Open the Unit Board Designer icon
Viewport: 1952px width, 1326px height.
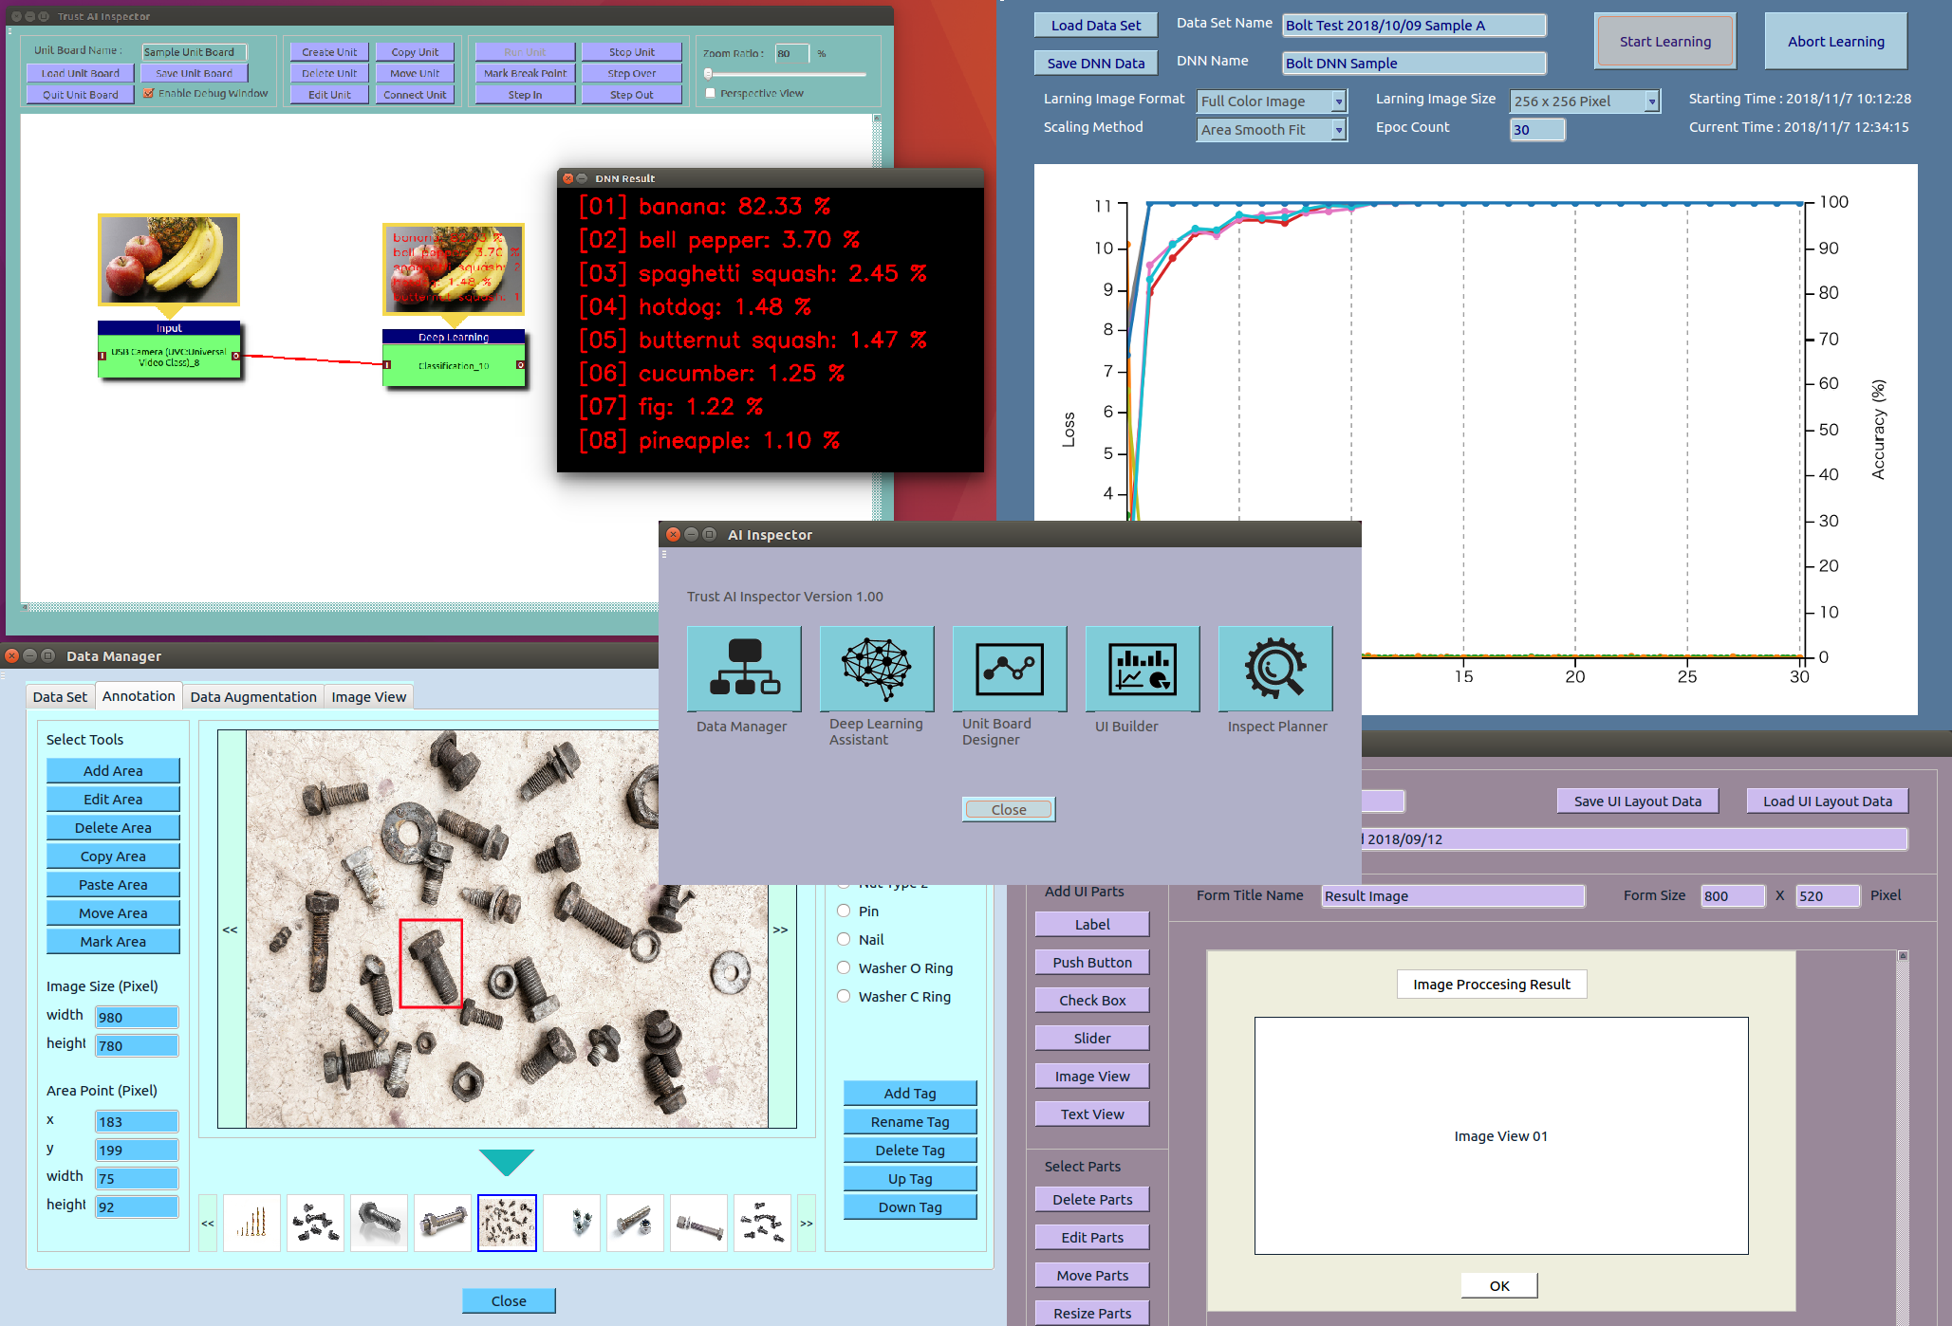1010,669
